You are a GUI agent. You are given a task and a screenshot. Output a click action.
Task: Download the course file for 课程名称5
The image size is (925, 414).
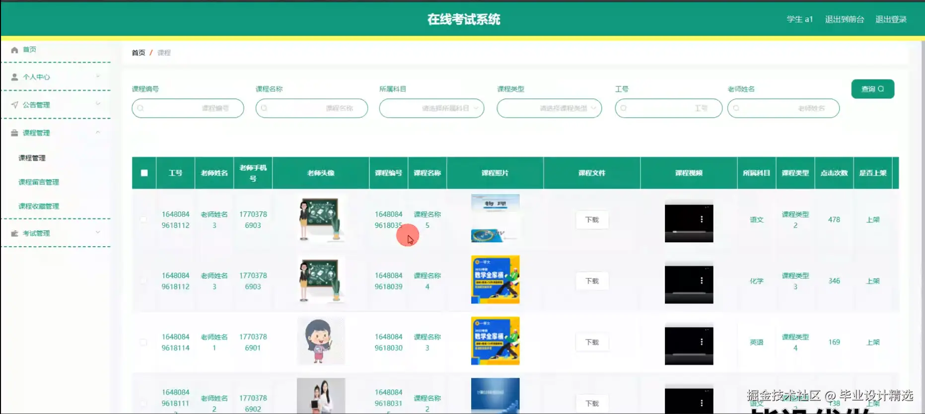pos(592,219)
